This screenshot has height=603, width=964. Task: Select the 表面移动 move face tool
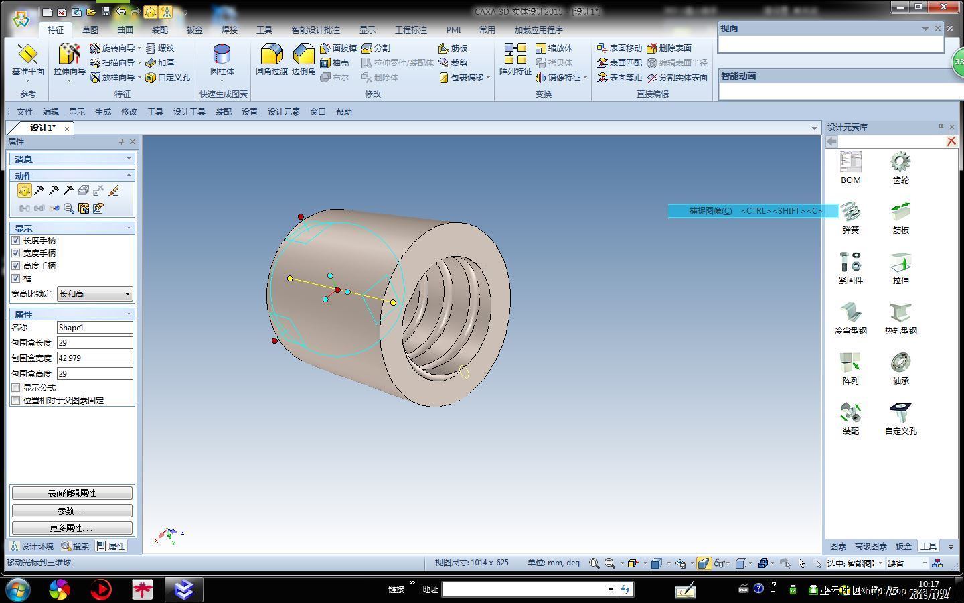click(x=619, y=48)
